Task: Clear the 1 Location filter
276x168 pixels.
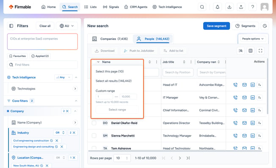Action: (72, 157)
